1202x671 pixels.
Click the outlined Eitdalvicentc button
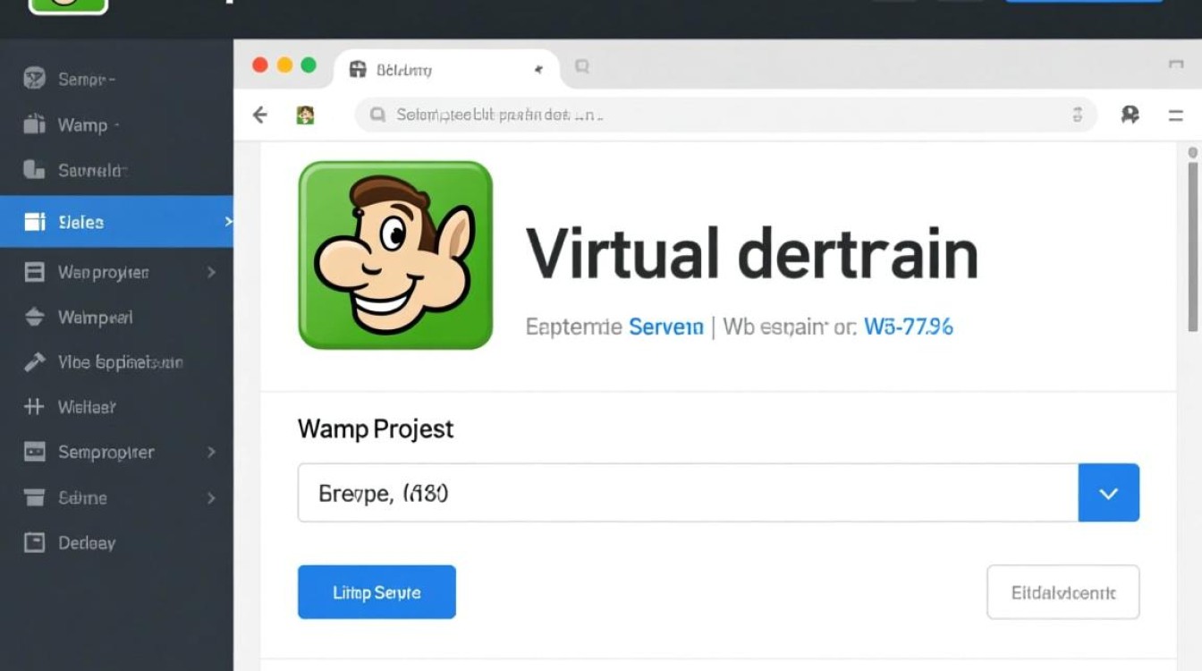[1062, 592]
